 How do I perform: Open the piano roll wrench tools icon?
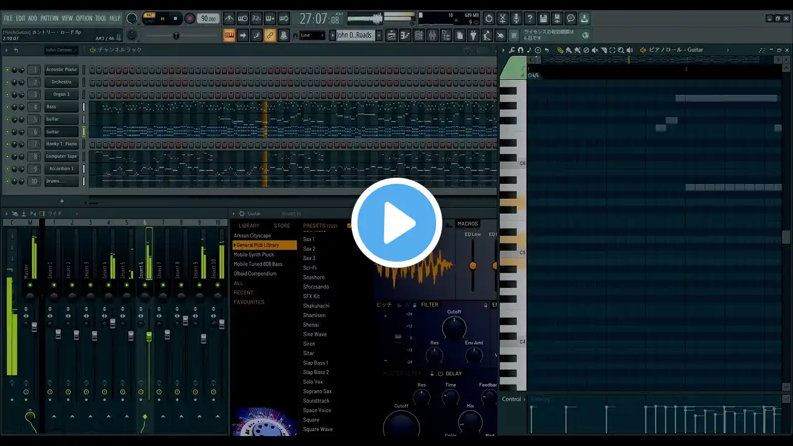[512, 50]
